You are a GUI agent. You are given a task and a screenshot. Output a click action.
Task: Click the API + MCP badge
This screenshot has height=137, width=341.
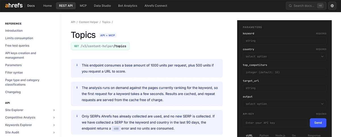pyautogui.click(x=108, y=35)
